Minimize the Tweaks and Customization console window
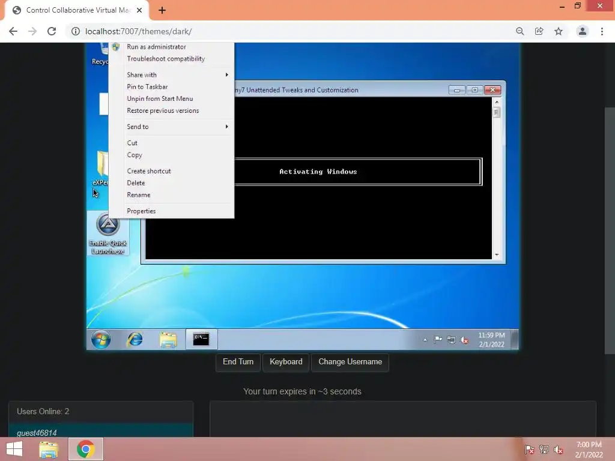Image resolution: width=615 pixels, height=461 pixels. tap(457, 90)
